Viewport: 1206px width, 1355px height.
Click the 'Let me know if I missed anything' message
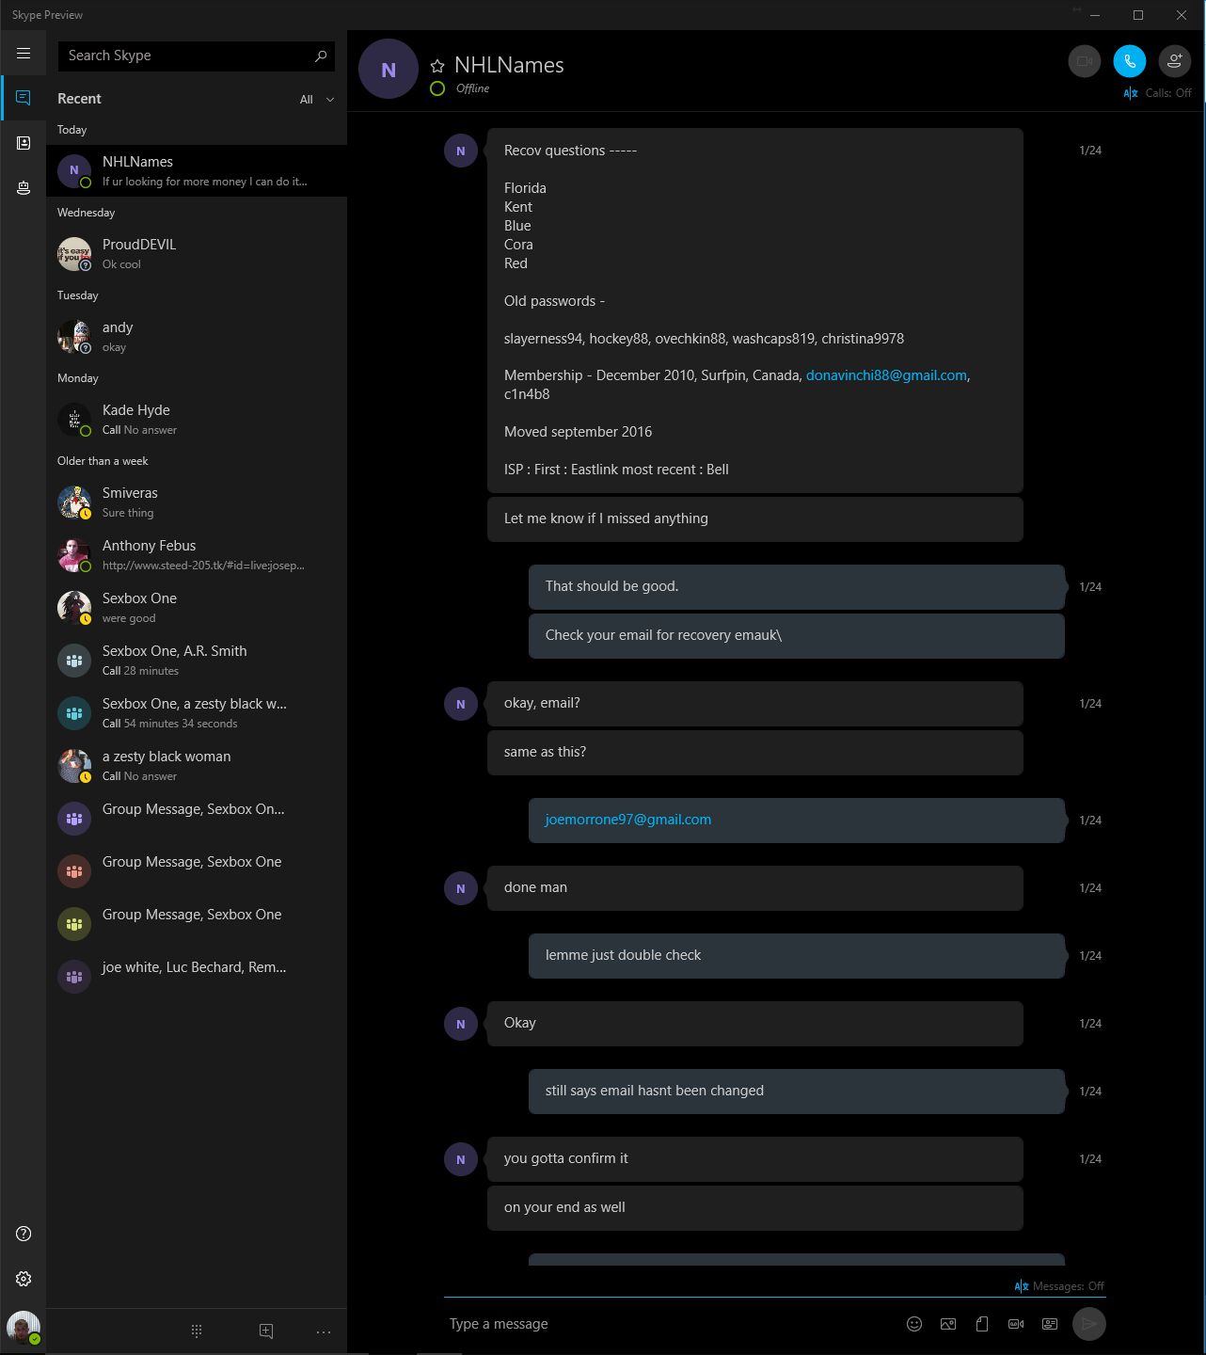(755, 518)
